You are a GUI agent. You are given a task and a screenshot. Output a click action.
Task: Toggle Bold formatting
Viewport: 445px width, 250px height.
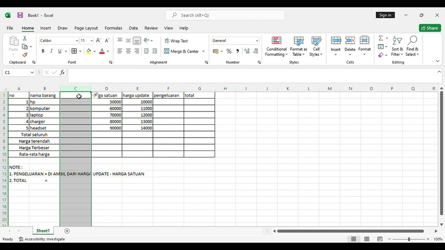[x=43, y=51]
